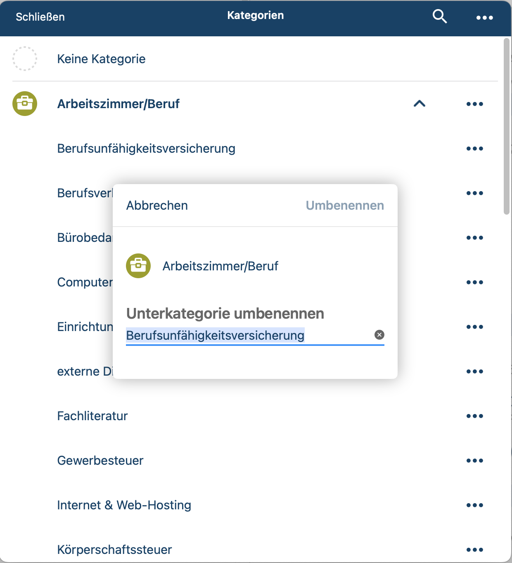This screenshot has width=512, height=563.
Task: Collapse Arbeitszimmer/Beruf category chevron
Action: point(419,104)
